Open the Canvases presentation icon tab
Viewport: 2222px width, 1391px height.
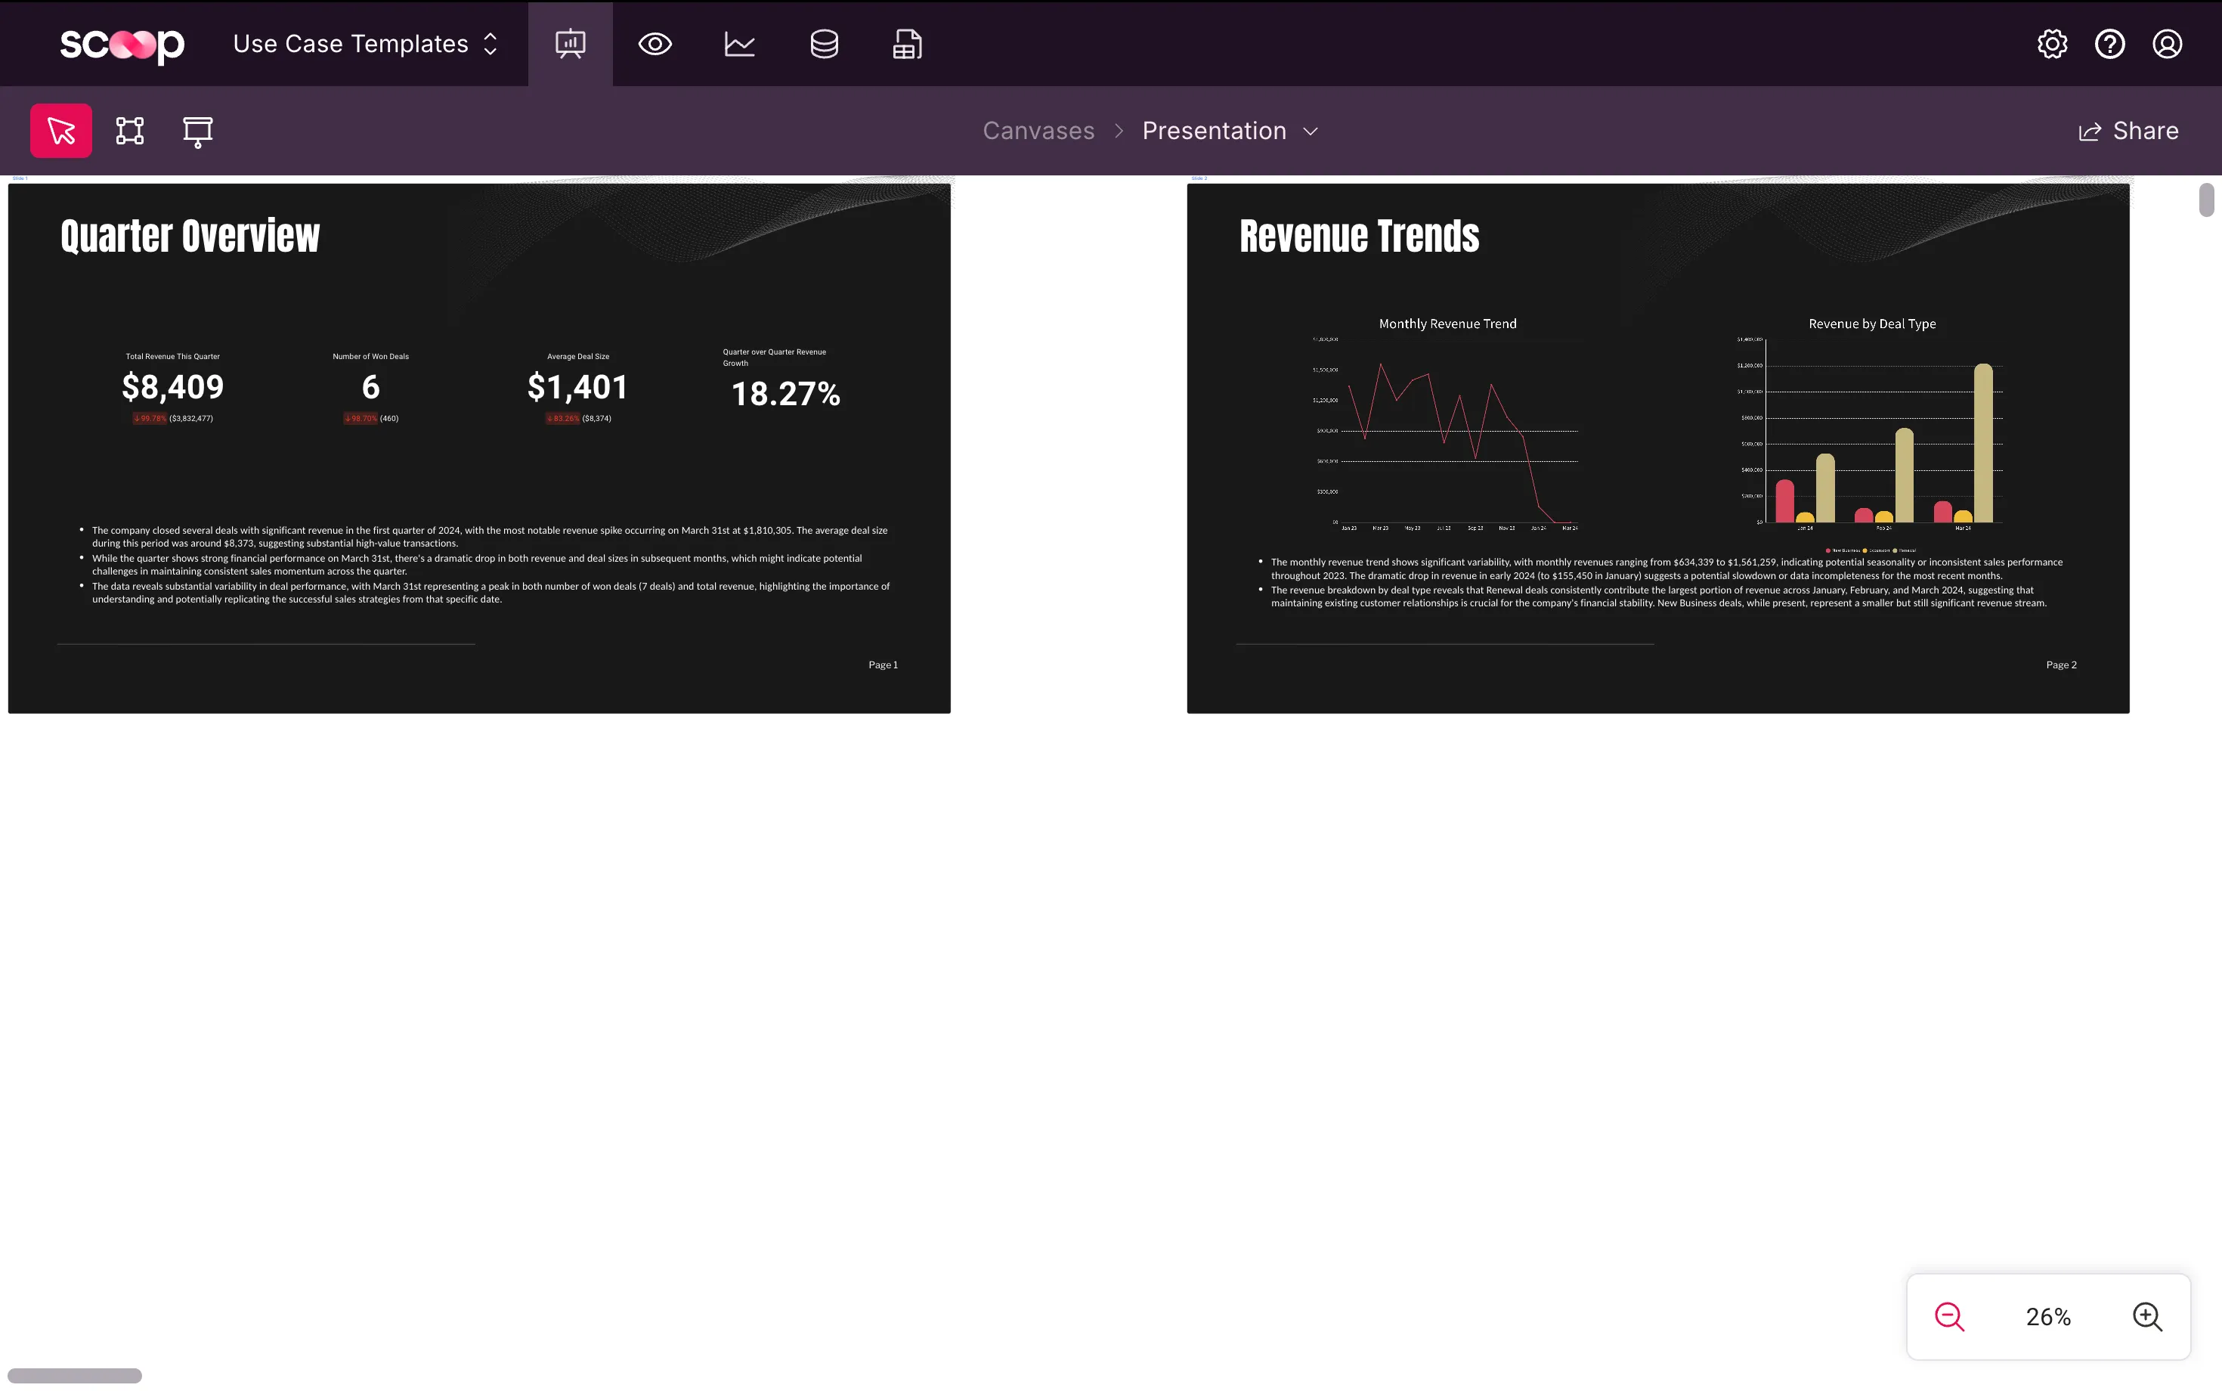[x=570, y=44]
